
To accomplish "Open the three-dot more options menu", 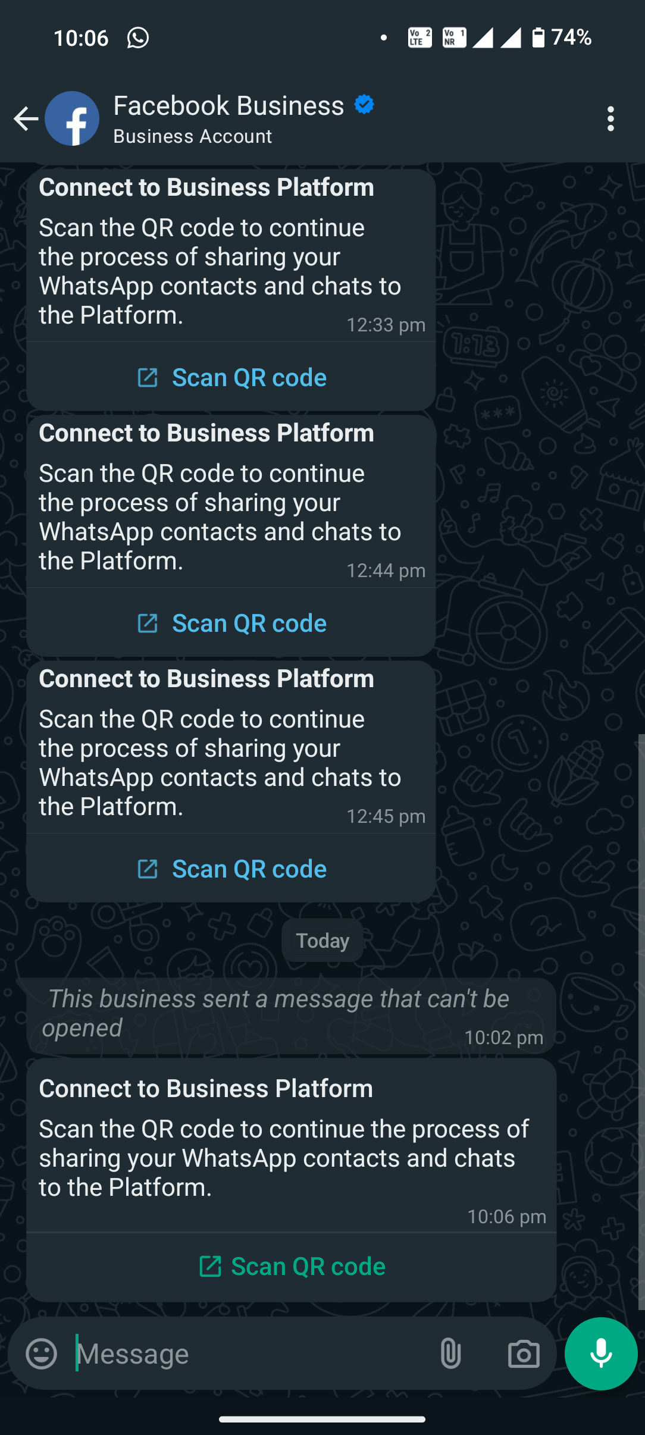I will (x=610, y=119).
